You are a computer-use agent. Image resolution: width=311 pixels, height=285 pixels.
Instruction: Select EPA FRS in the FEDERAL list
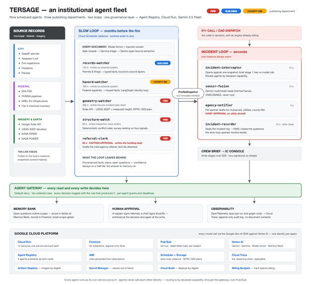27,92
